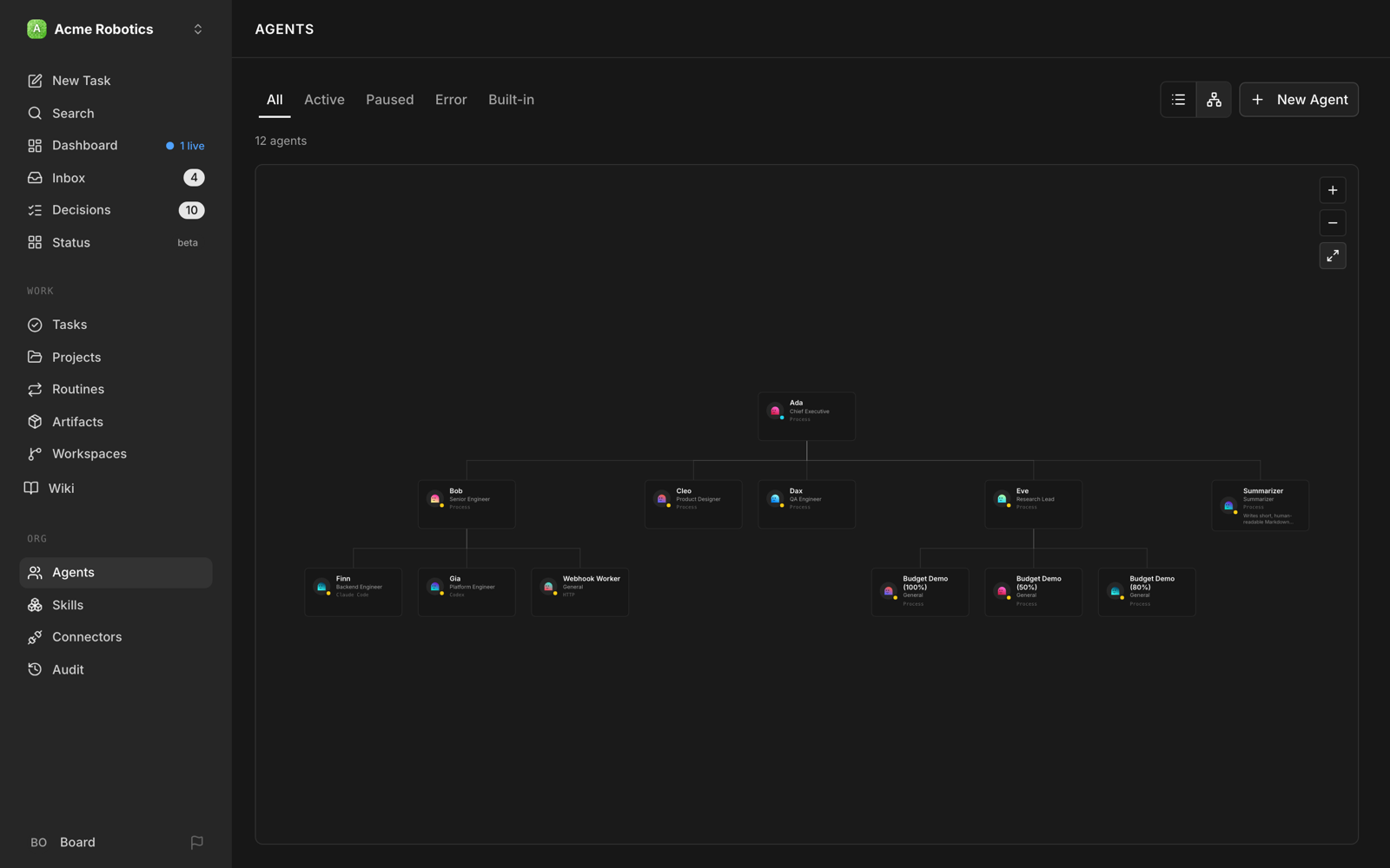Screen dimensions: 1390x868
Task: Click the flag icon next to Board
Action: [197, 843]
